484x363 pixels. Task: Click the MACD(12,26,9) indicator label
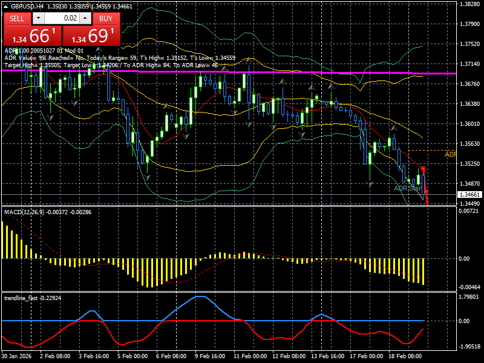(x=24, y=212)
